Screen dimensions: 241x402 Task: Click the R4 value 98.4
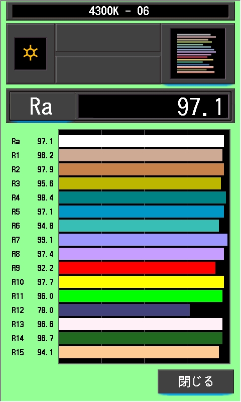tap(45, 197)
